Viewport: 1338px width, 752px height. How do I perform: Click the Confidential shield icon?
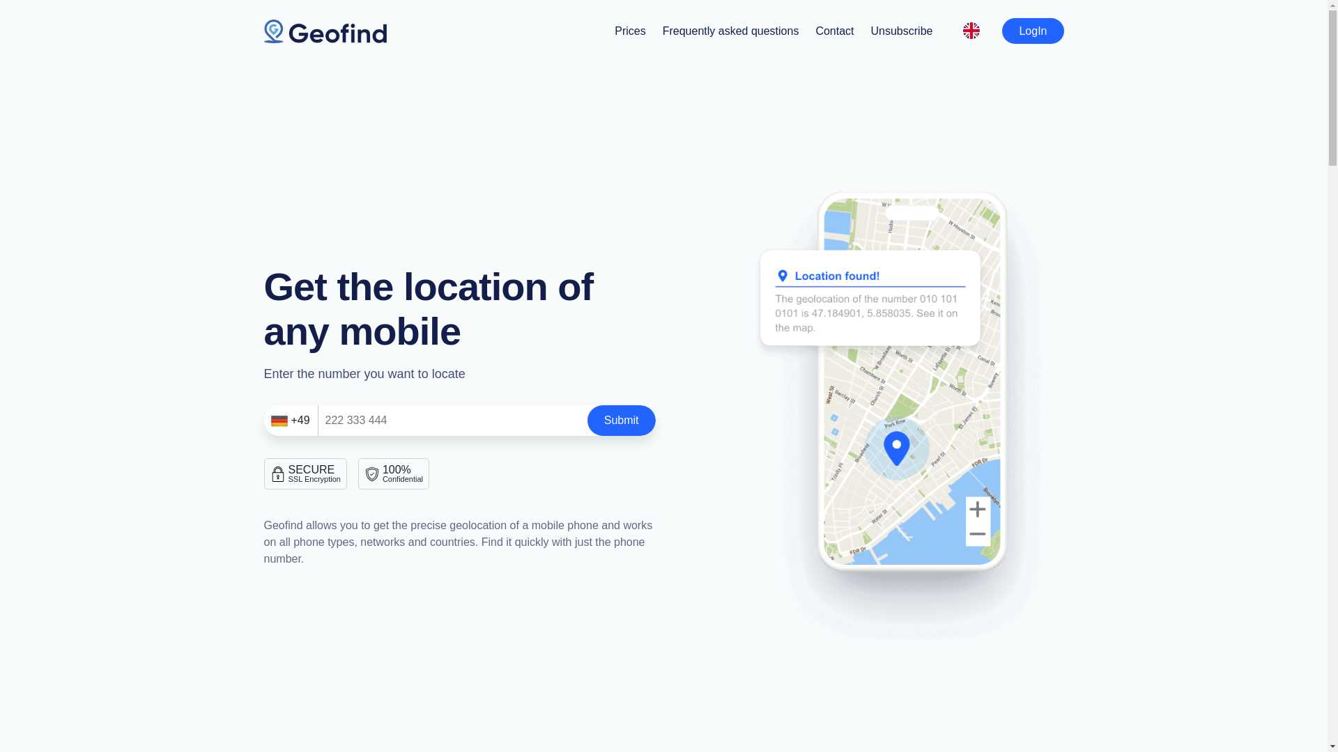pyautogui.click(x=371, y=473)
